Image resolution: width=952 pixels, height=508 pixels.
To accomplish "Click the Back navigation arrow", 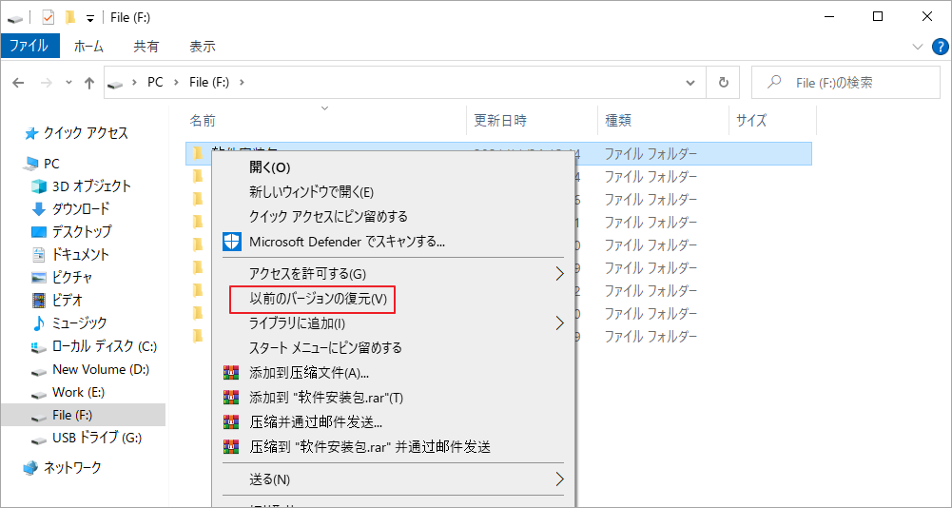I will coord(18,83).
